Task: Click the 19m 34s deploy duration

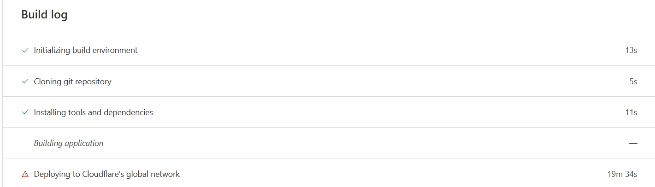Action: pos(622,174)
